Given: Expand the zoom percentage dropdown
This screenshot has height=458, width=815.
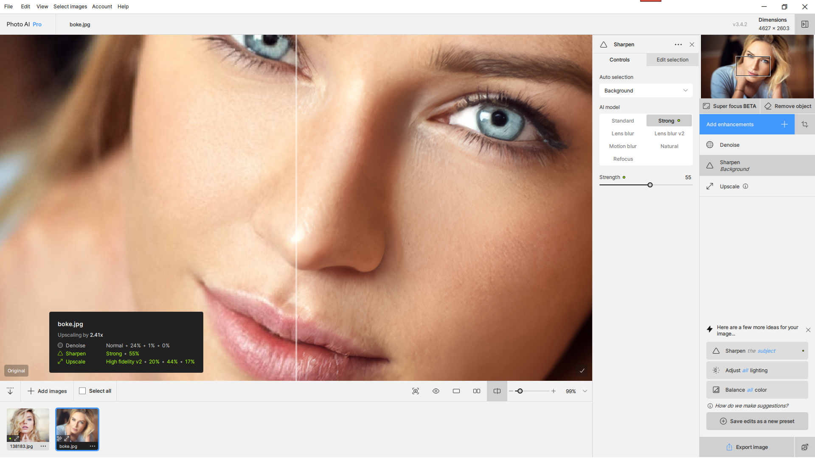Looking at the screenshot, I should (585, 391).
